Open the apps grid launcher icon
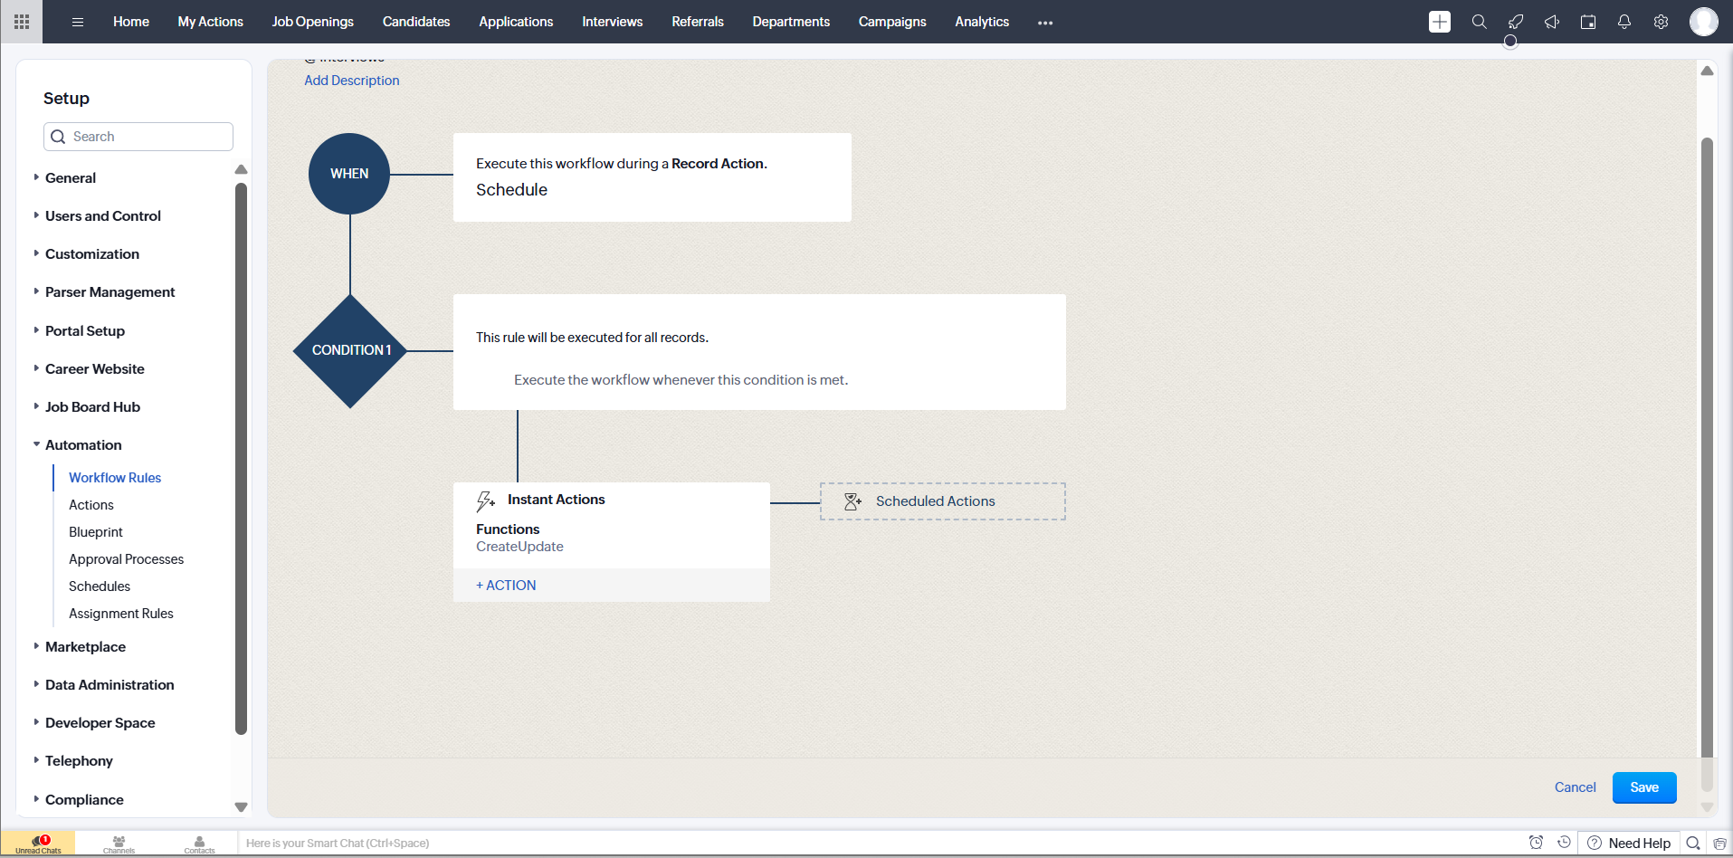The height and width of the screenshot is (858, 1733). tap(22, 22)
